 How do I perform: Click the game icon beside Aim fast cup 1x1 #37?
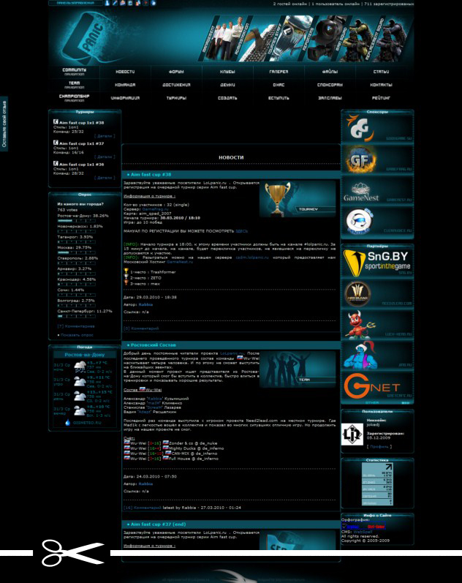pyautogui.click(x=56, y=143)
